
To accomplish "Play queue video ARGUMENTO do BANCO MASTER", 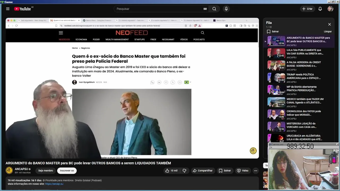I will [x=299, y=41].
